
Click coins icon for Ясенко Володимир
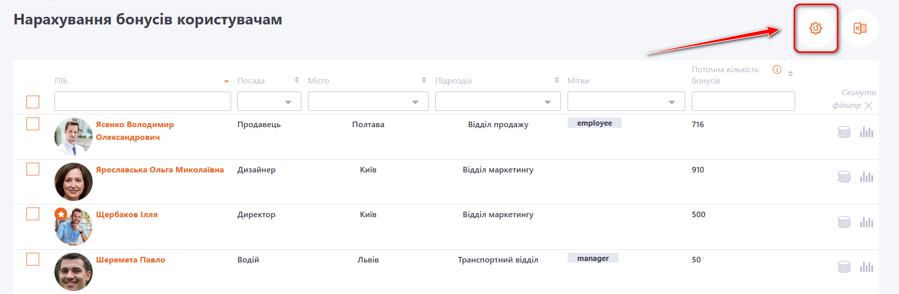click(x=844, y=132)
